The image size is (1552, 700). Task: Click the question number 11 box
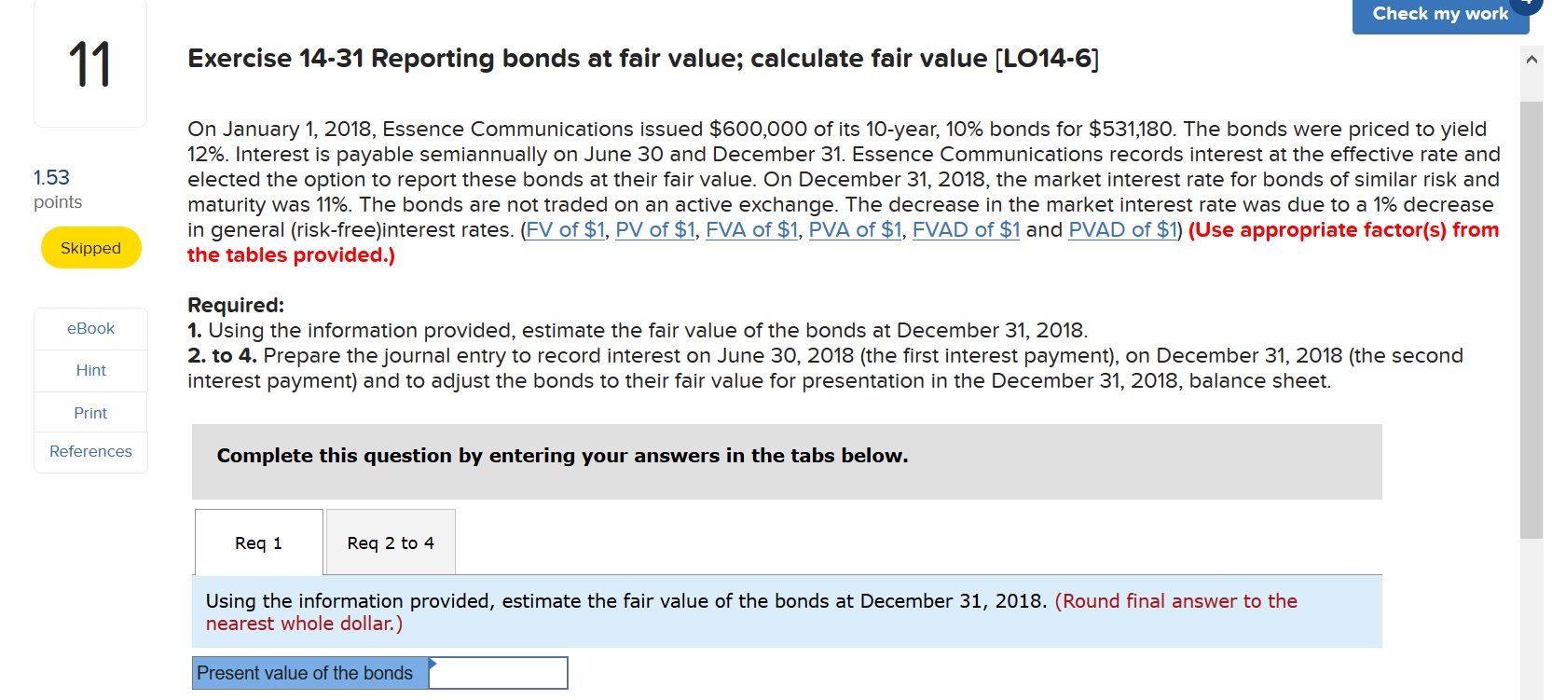click(89, 64)
